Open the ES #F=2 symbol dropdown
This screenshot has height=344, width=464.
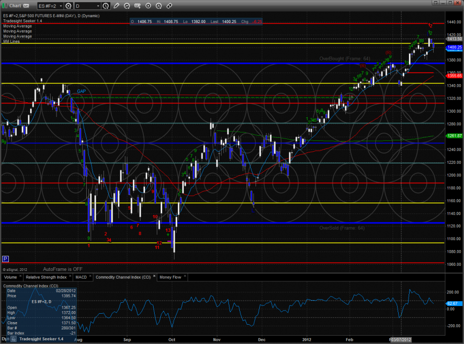(x=50, y=6)
